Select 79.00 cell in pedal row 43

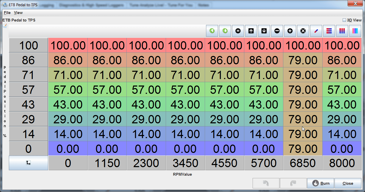(x=303, y=104)
